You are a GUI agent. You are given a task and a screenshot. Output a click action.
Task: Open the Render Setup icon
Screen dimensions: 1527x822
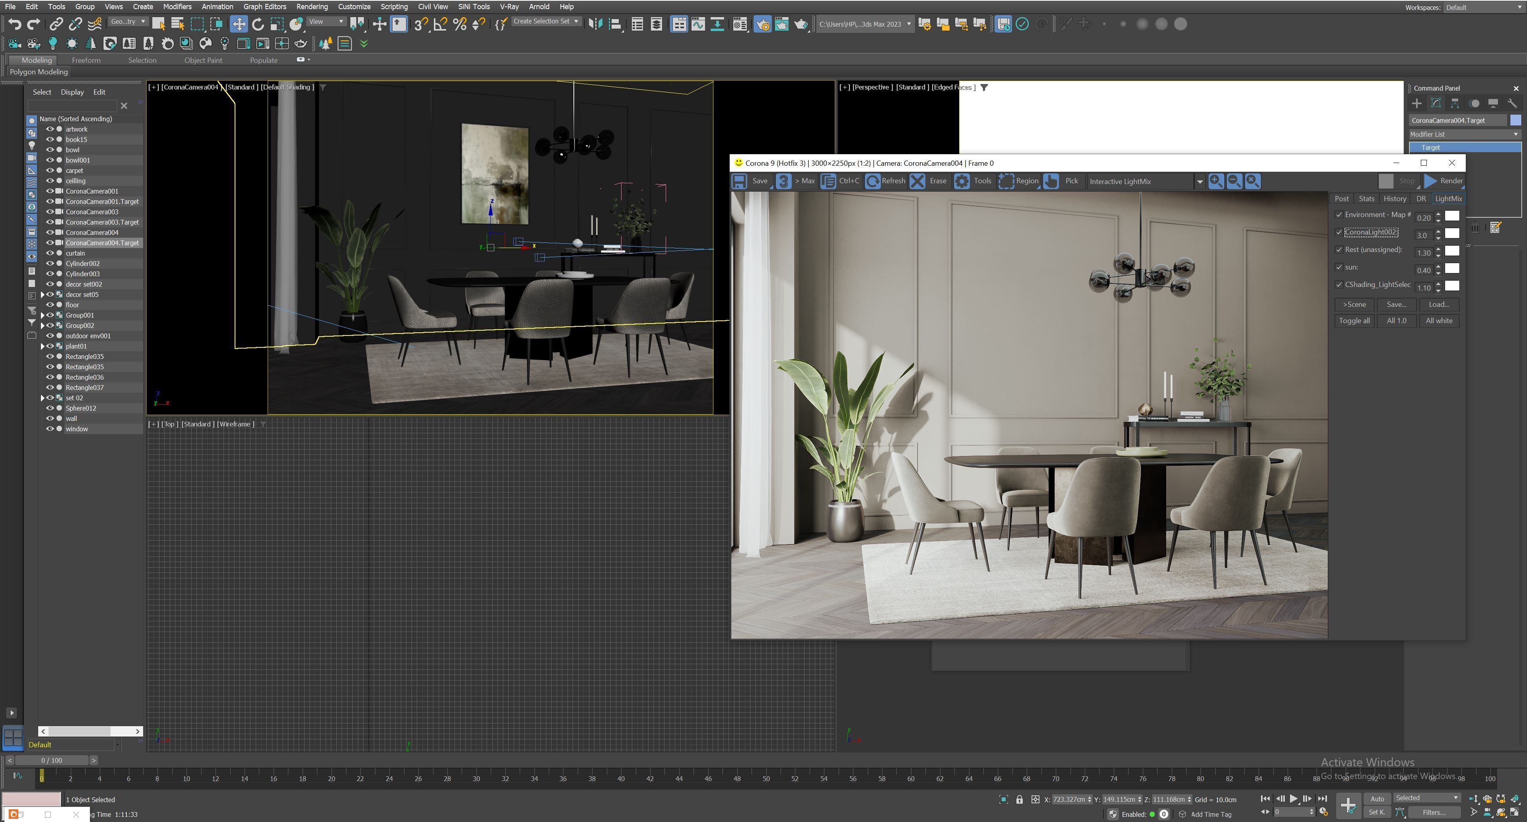pos(763,24)
